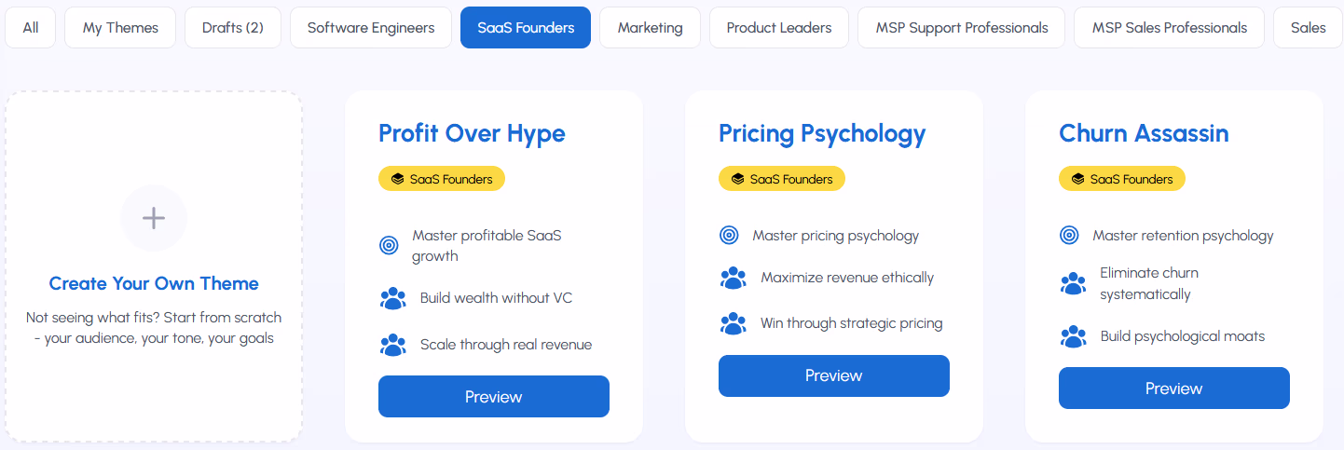This screenshot has height=450, width=1344.
Task: Switch to the All tab
Action: pos(31,28)
